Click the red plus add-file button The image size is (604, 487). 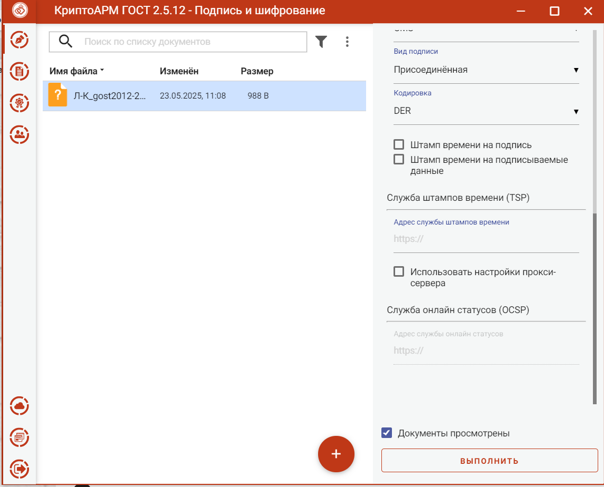click(336, 454)
